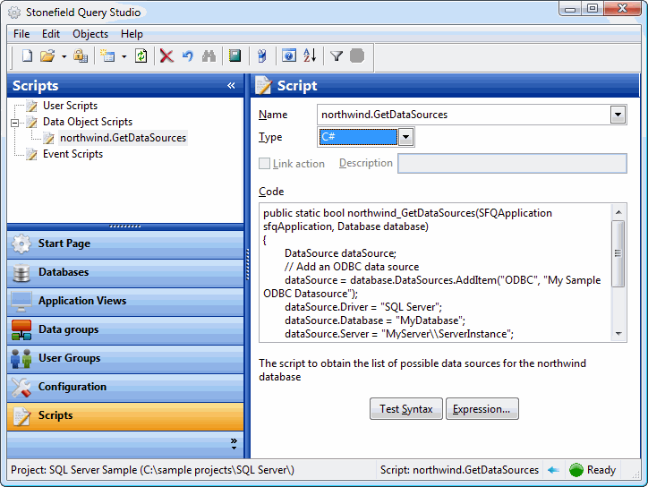Click the padlock toolbar icon

81,56
